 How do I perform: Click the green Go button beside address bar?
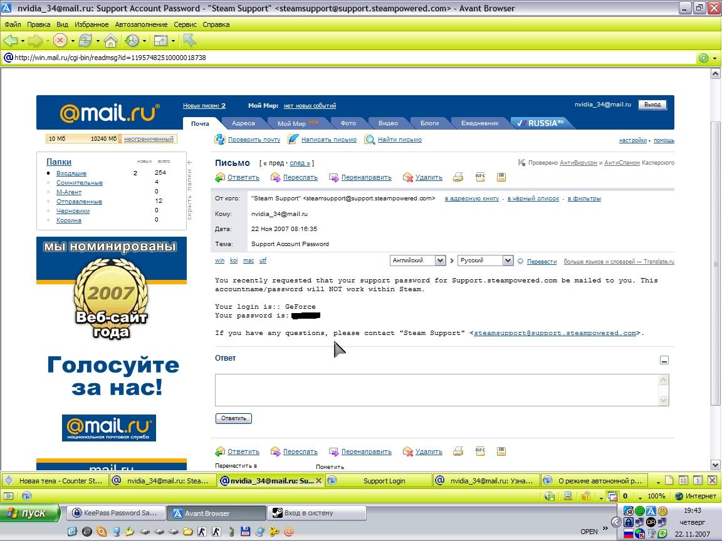[x=703, y=58]
